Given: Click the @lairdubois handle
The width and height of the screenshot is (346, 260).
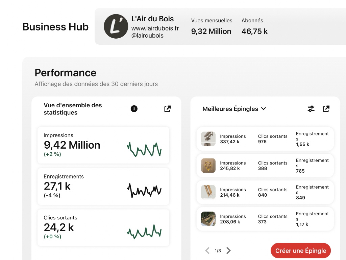Looking at the screenshot, I should pos(147,36).
